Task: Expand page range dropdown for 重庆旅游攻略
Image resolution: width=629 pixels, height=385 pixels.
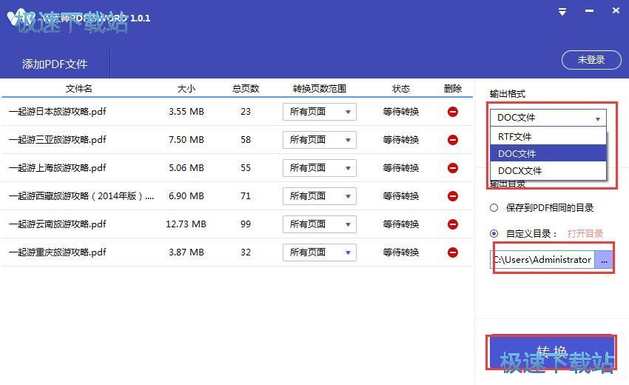Action: (x=320, y=252)
